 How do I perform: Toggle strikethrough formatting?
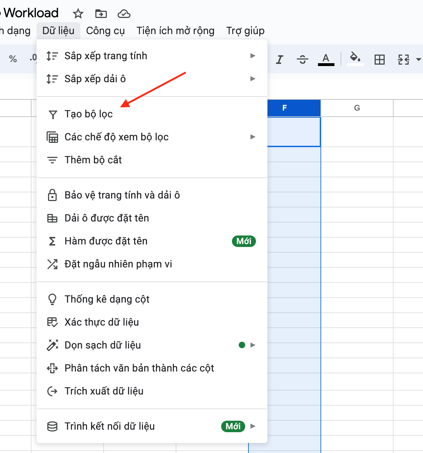pos(303,59)
